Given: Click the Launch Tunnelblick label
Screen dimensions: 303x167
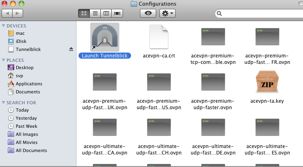Looking at the screenshot, I should (x=104, y=56).
